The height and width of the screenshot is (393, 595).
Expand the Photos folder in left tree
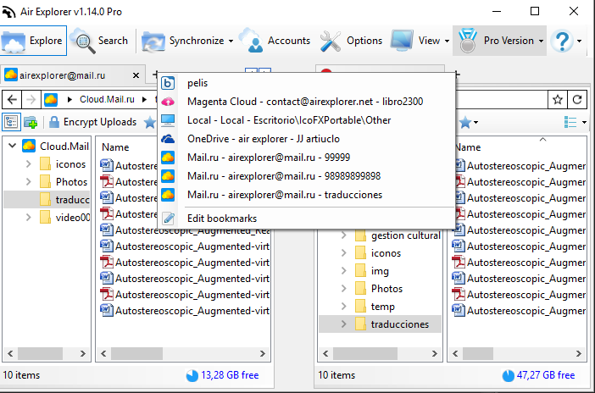click(29, 182)
